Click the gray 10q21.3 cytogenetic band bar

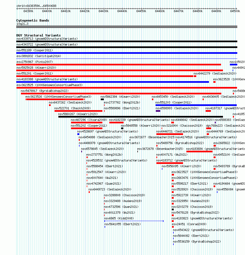(x=127, y=27)
